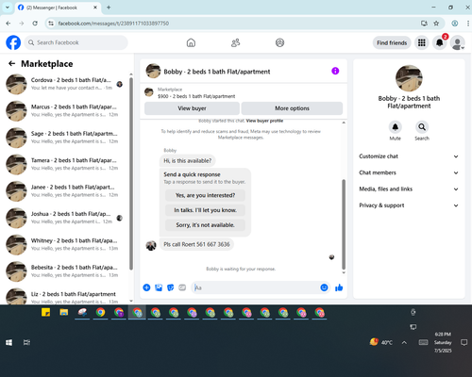Click the 'Hi, is this available?' message
This screenshot has height=377, width=472.
click(188, 160)
